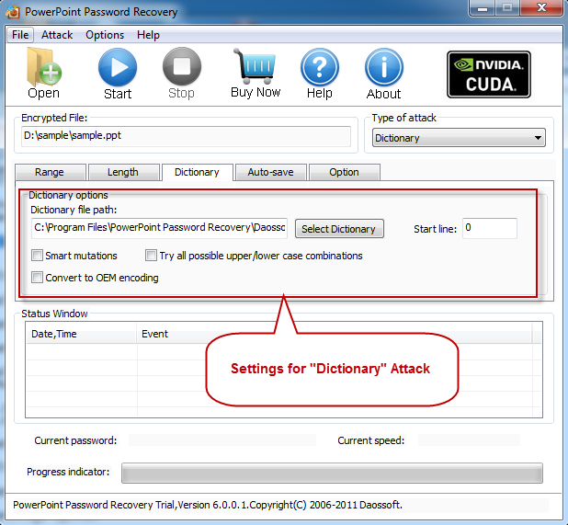Click the NVIDIA CUDA logo
Viewport: 568px width, 525px height.
(489, 74)
